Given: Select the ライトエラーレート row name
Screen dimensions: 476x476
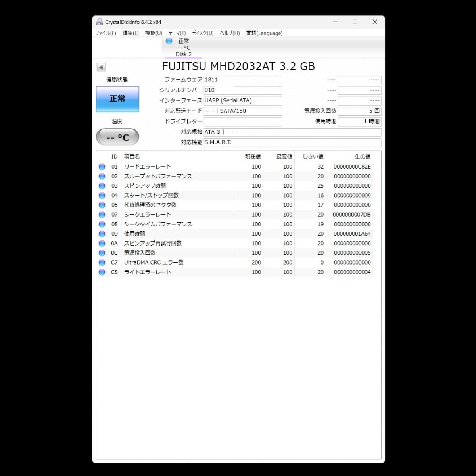Looking at the screenshot, I should [148, 272].
